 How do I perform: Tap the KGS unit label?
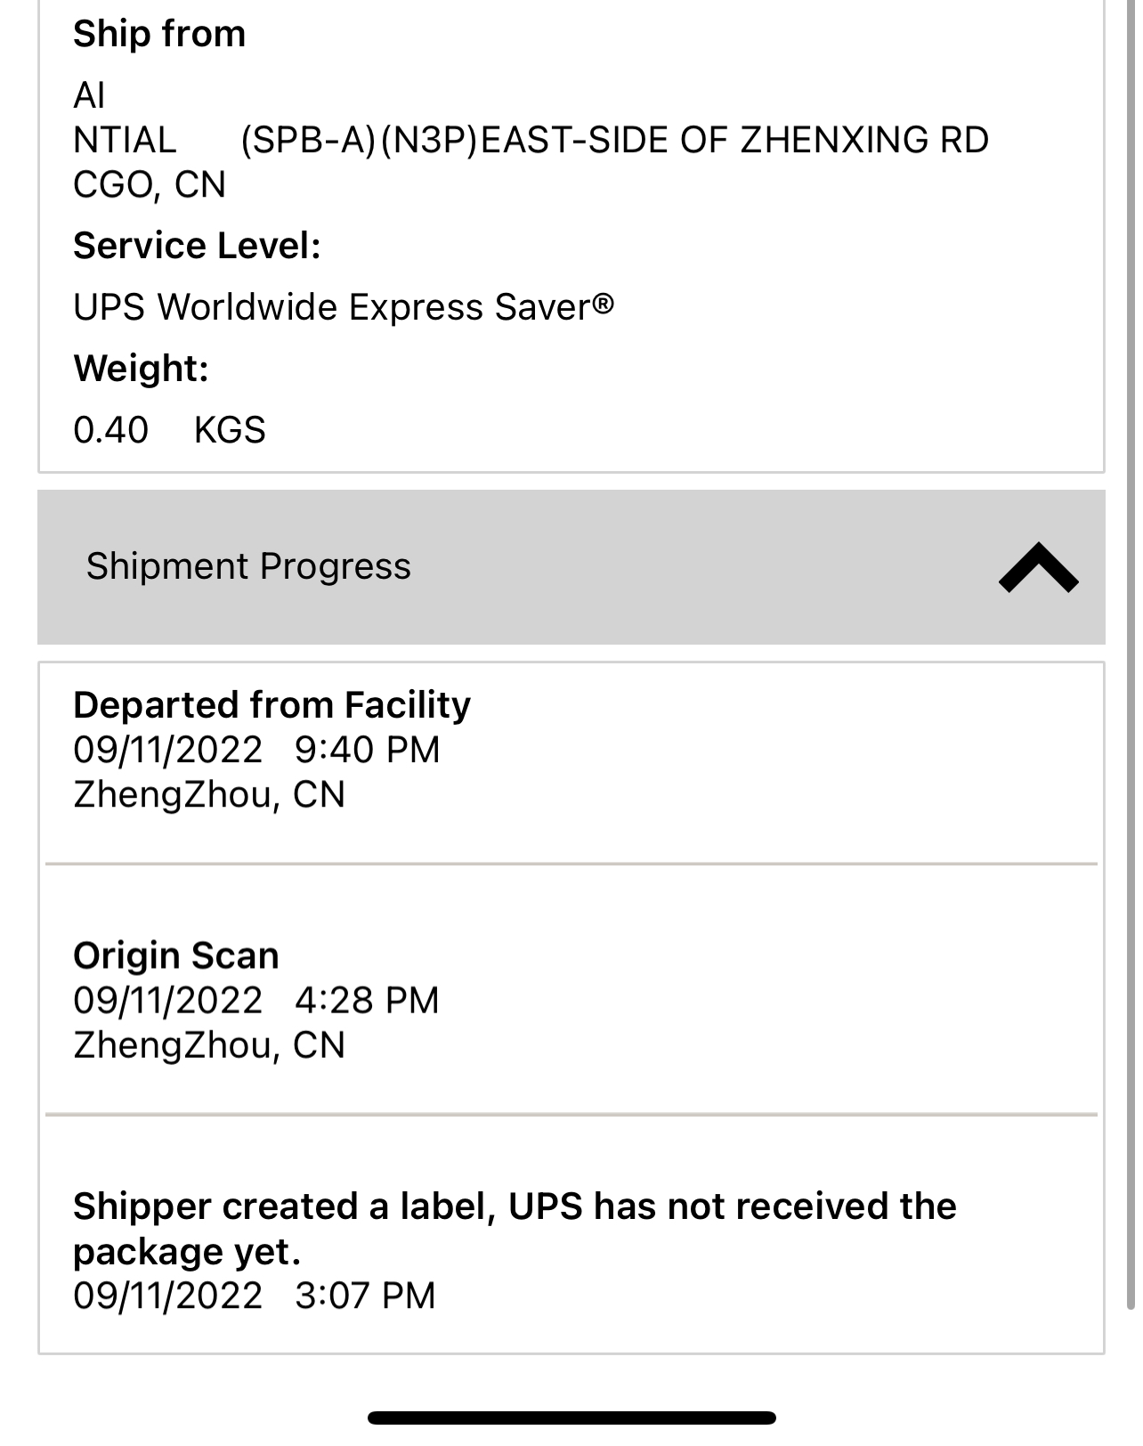(x=230, y=430)
